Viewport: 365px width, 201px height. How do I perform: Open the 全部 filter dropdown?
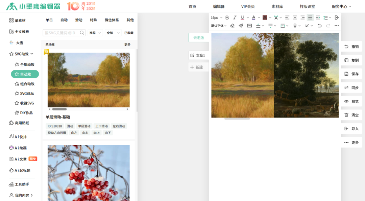point(113,33)
